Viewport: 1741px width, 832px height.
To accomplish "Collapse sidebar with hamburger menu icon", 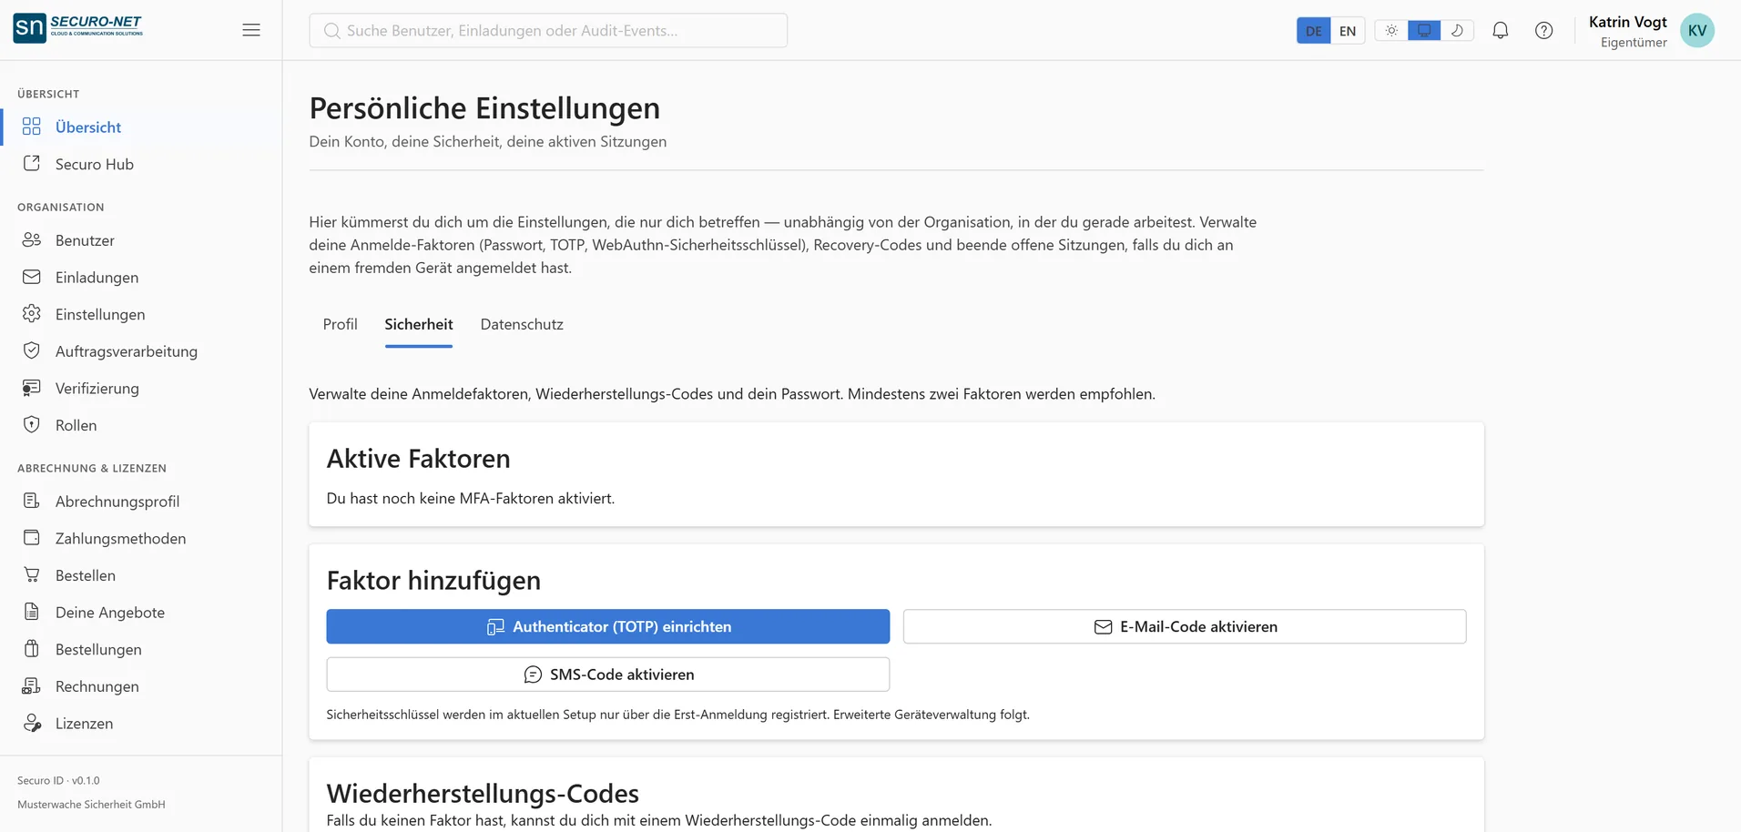I will (x=251, y=30).
